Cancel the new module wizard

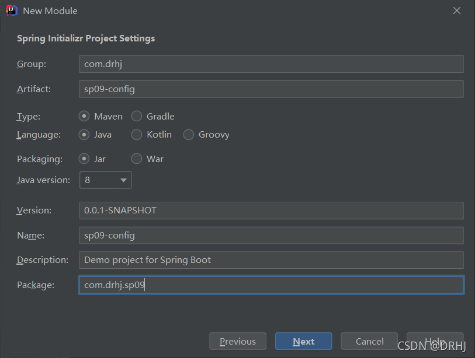[x=369, y=341]
